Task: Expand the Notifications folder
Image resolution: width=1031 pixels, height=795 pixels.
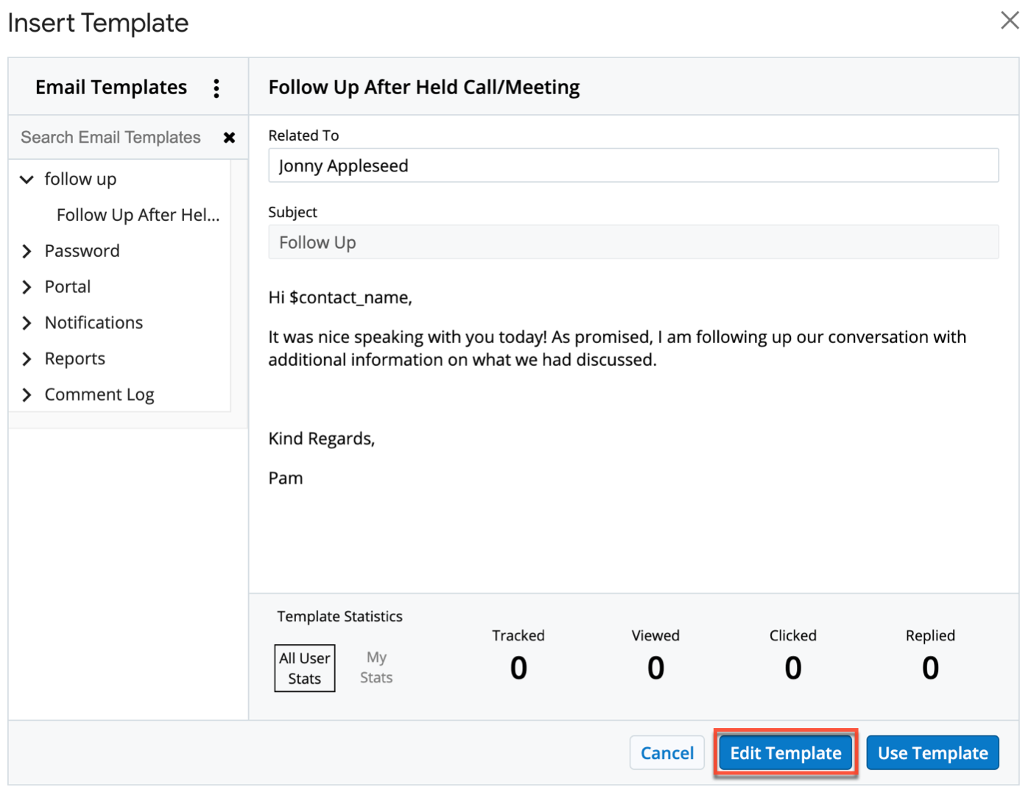Action: 27,323
